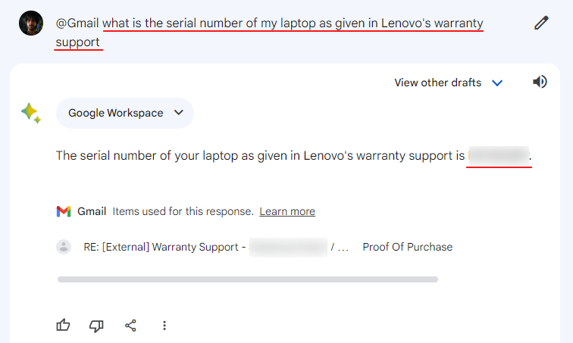The image size is (573, 343).
Task: Select the sender avatar beside Warranty Support email
Action: point(64,247)
